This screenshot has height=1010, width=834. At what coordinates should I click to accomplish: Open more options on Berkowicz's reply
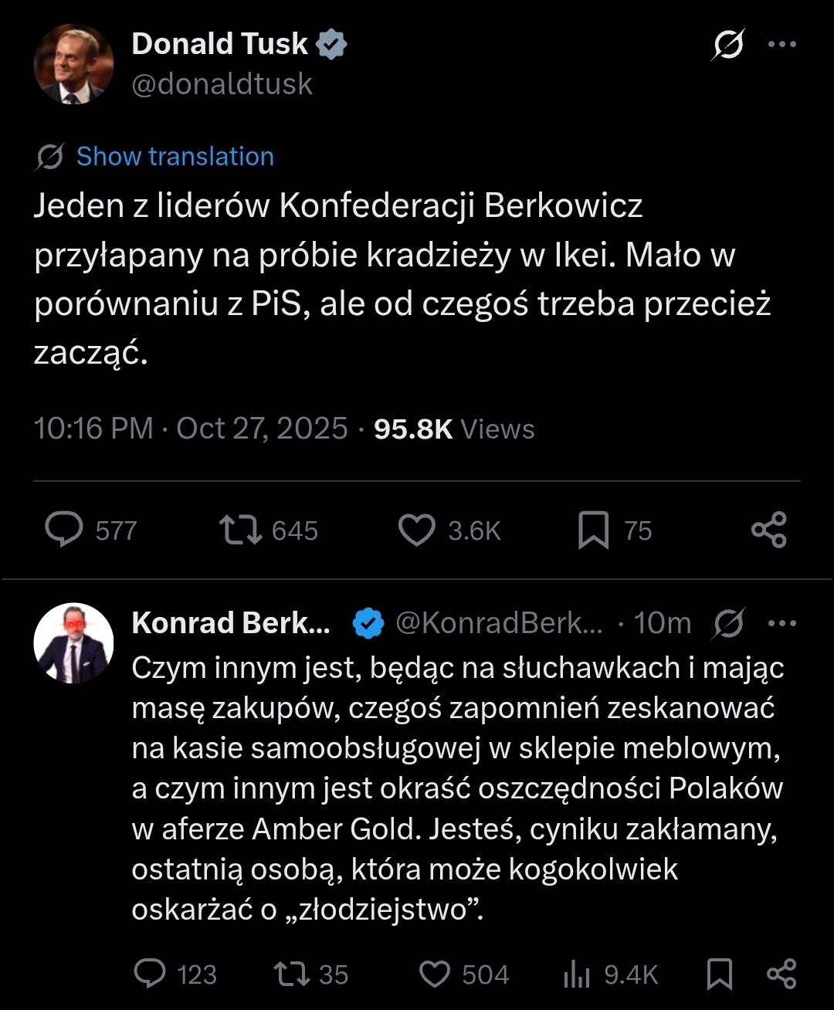[782, 623]
